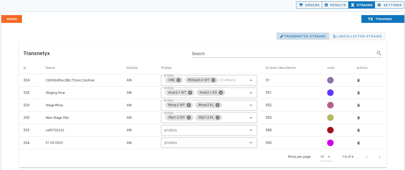The height and width of the screenshot is (170, 405).
Task: Click the id column header
Action: coord(25,68)
